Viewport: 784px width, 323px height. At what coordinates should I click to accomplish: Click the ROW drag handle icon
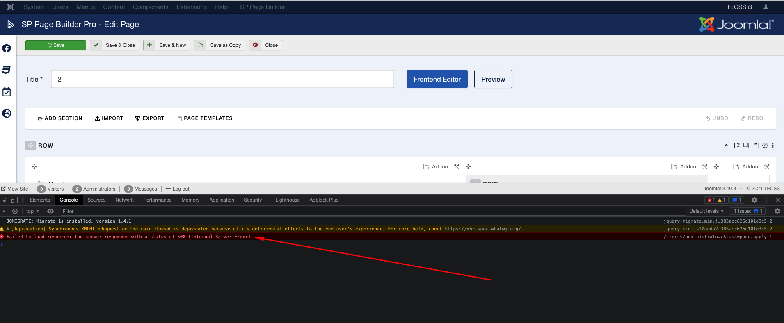pyautogui.click(x=31, y=146)
